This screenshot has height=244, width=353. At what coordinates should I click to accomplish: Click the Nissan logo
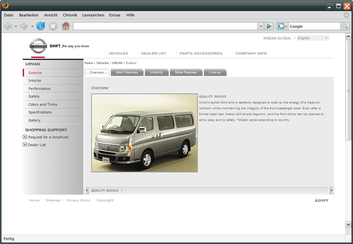click(x=38, y=46)
